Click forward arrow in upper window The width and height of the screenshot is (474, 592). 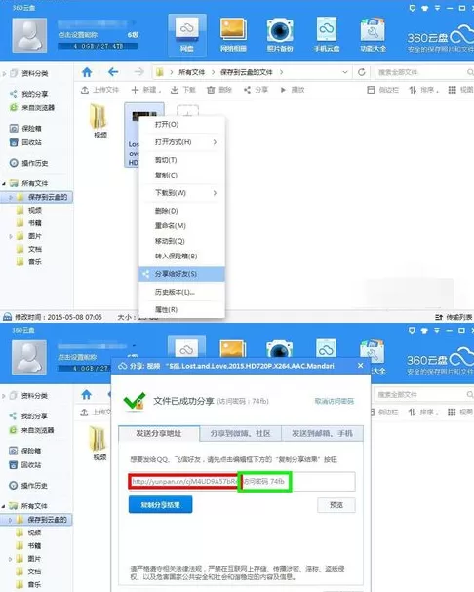[139, 72]
